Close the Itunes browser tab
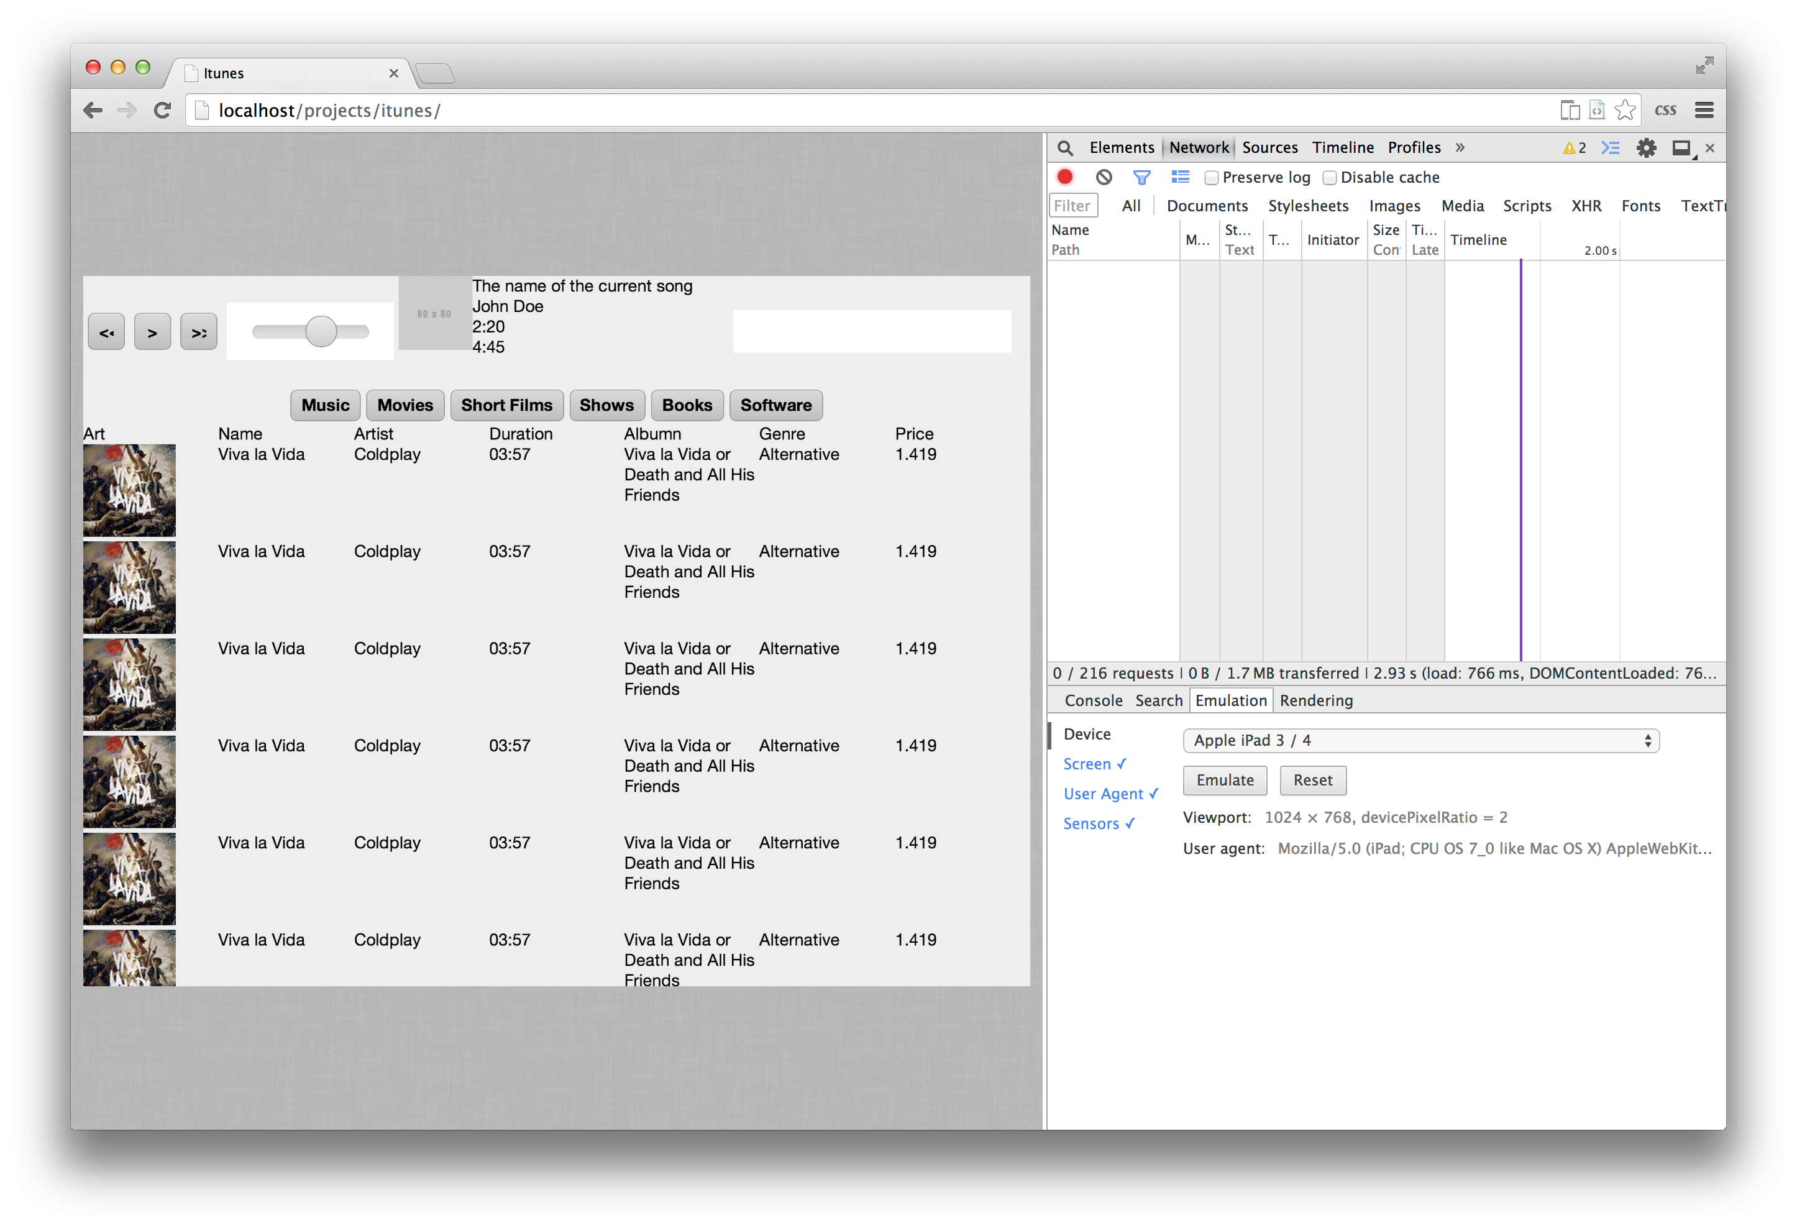 393,73
